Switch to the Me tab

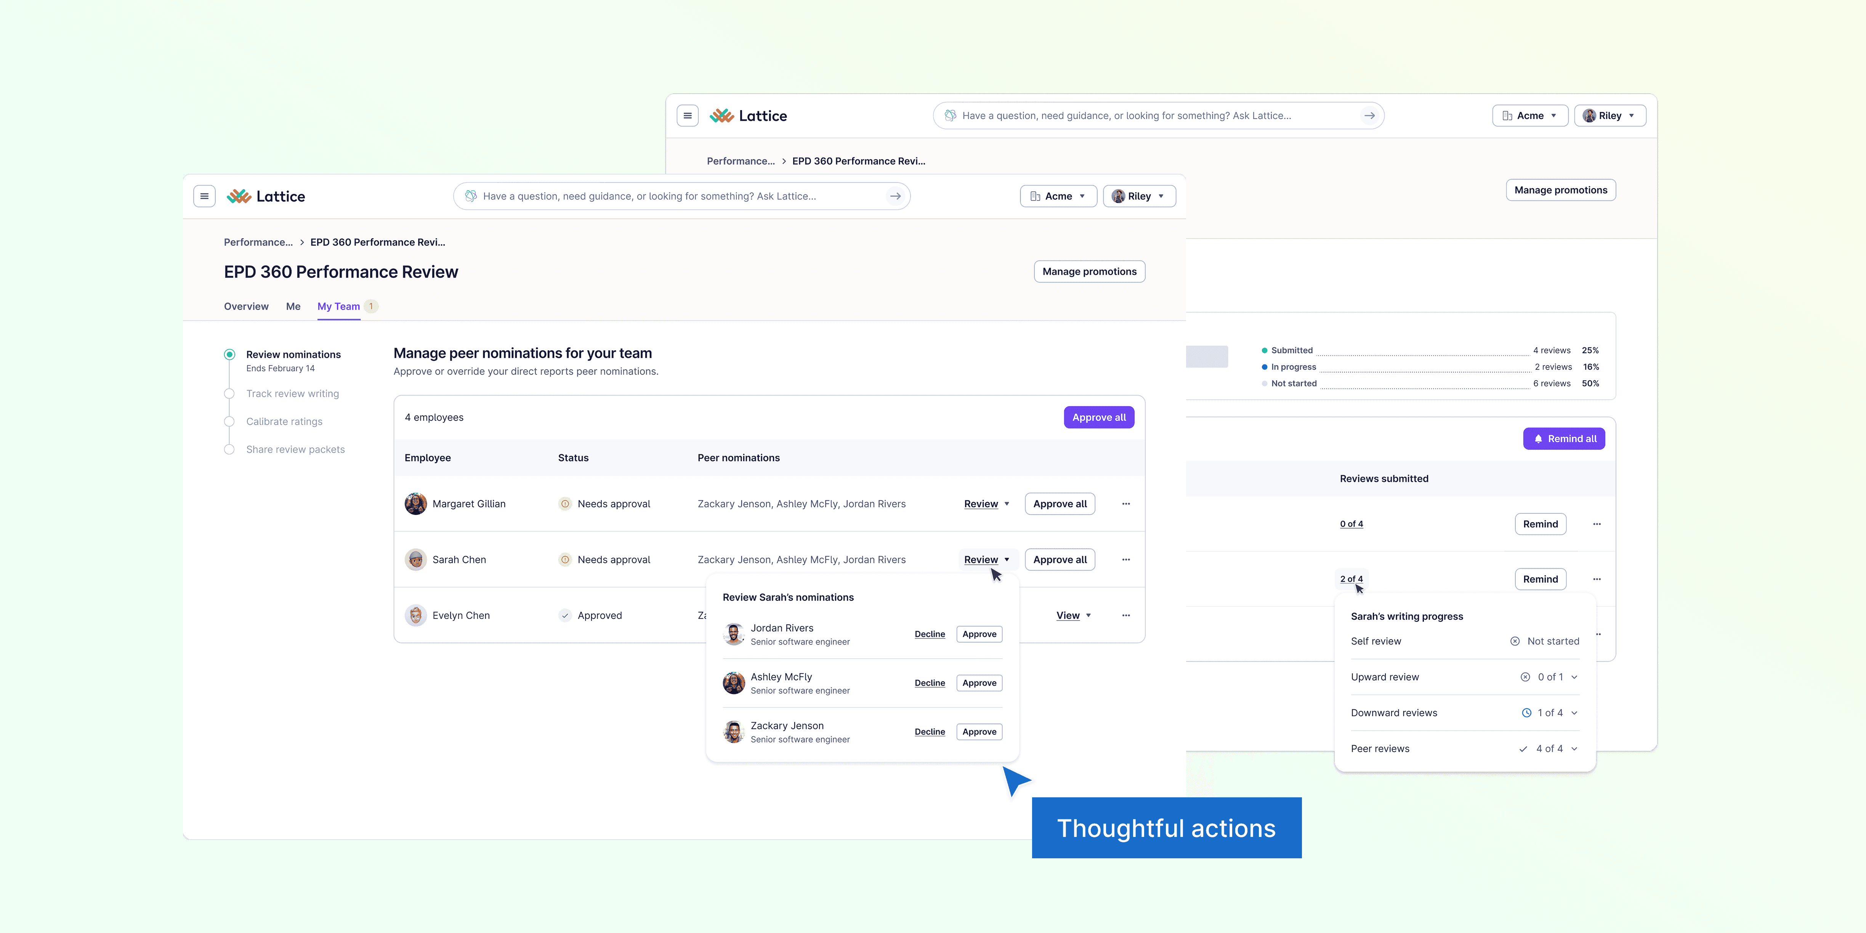click(293, 306)
